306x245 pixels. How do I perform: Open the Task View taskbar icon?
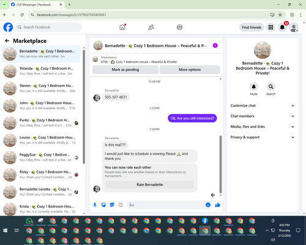17,230
